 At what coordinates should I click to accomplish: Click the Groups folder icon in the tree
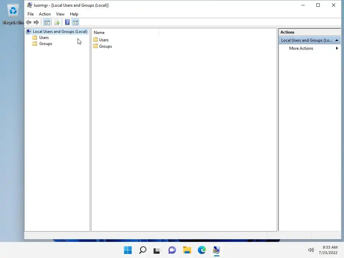tap(35, 43)
